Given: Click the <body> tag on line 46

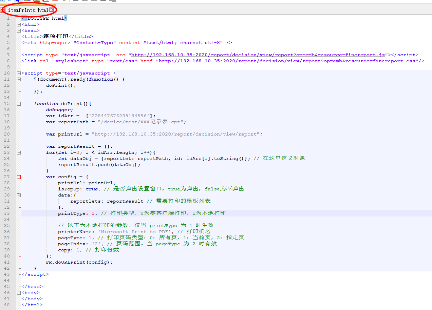Looking at the screenshot, I should (x=31, y=293).
